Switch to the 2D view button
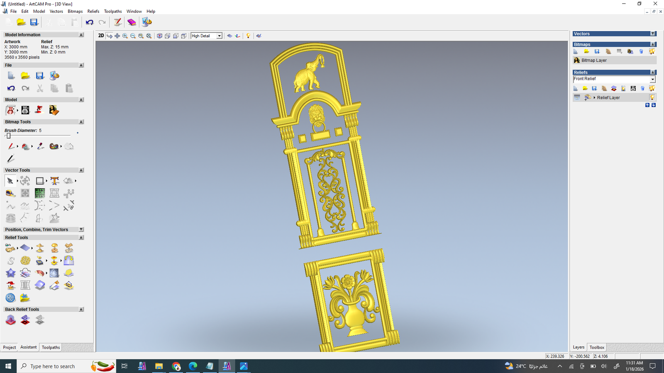664x373 pixels. click(x=101, y=36)
